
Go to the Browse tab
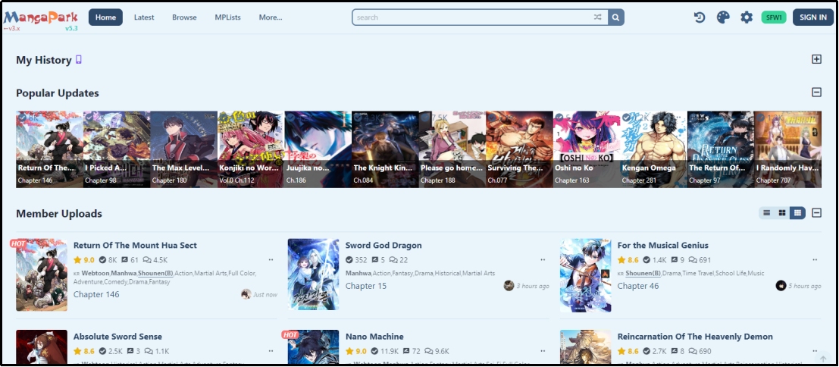click(x=184, y=17)
